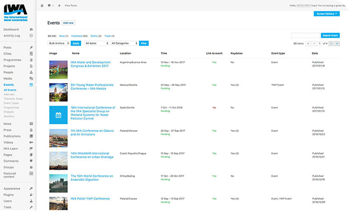Click the Appearance brush icon

click(31, 189)
